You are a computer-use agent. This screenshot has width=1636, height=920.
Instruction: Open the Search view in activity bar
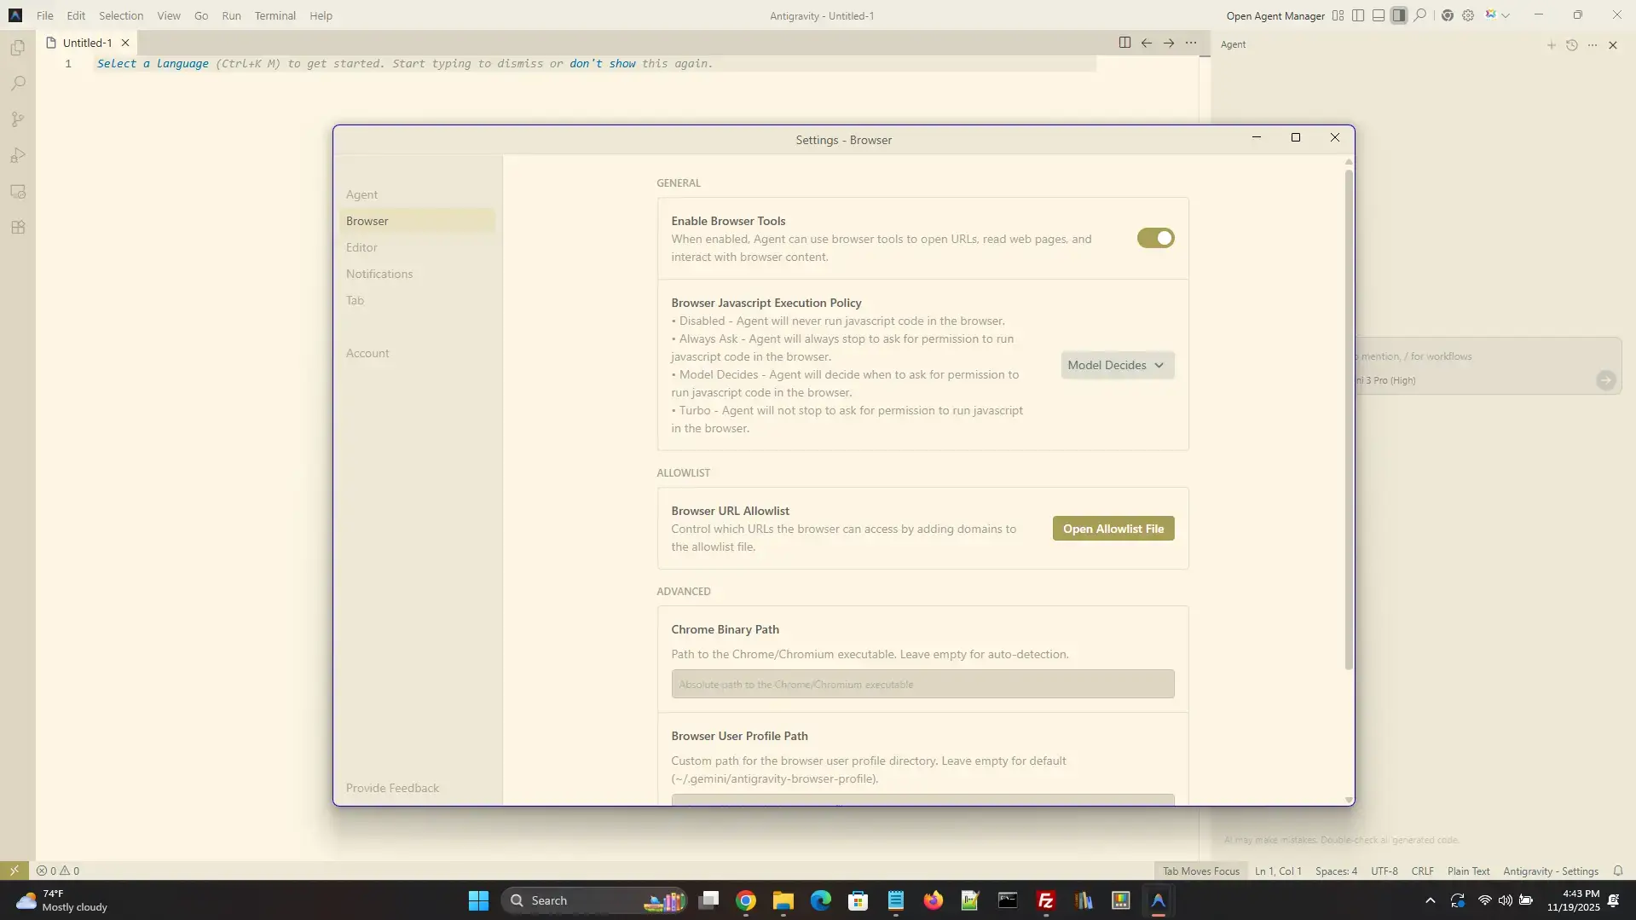(18, 84)
